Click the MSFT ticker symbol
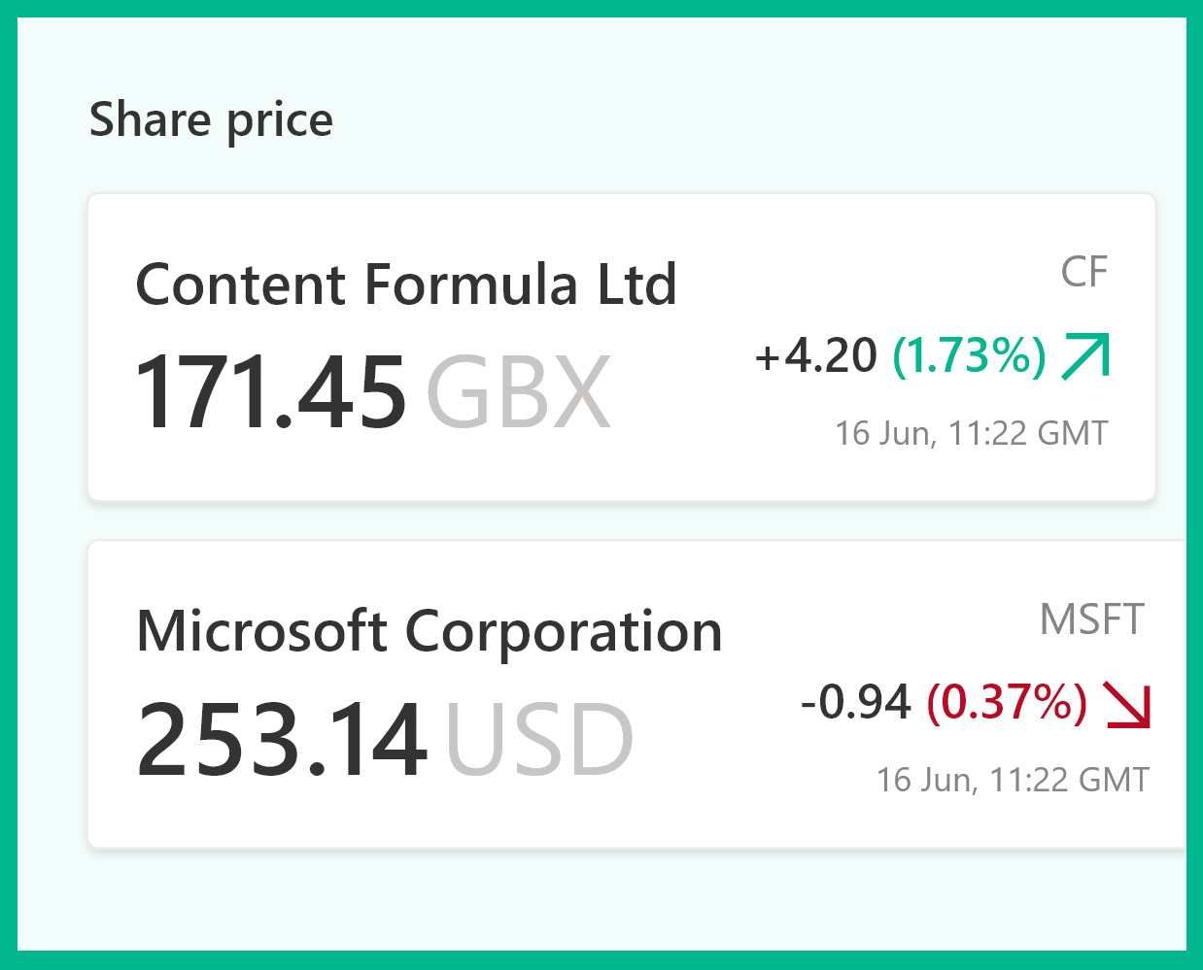 point(1091,619)
